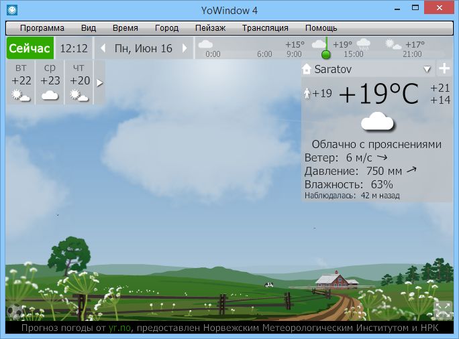
Task: Click the Wednesday cloud forecast icon
Action: [x=50, y=96]
